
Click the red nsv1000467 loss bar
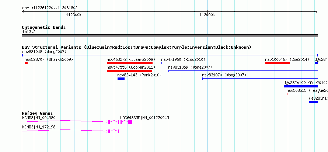[x=278, y=63]
